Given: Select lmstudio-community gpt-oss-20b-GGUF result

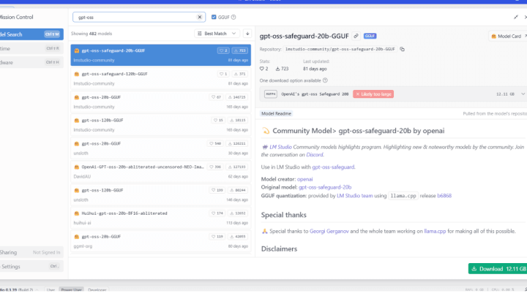Looking at the screenshot, I should pos(160,102).
